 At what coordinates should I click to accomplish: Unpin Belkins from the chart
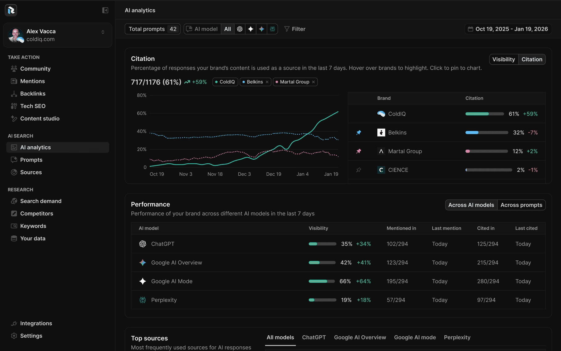pyautogui.click(x=359, y=133)
